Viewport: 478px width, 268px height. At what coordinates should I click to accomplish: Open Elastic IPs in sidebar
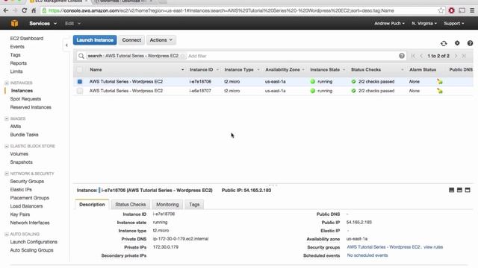pos(21,190)
